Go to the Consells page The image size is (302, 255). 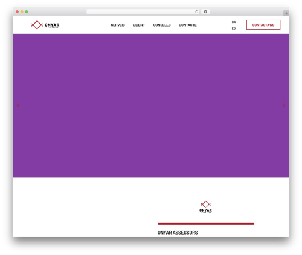162,25
